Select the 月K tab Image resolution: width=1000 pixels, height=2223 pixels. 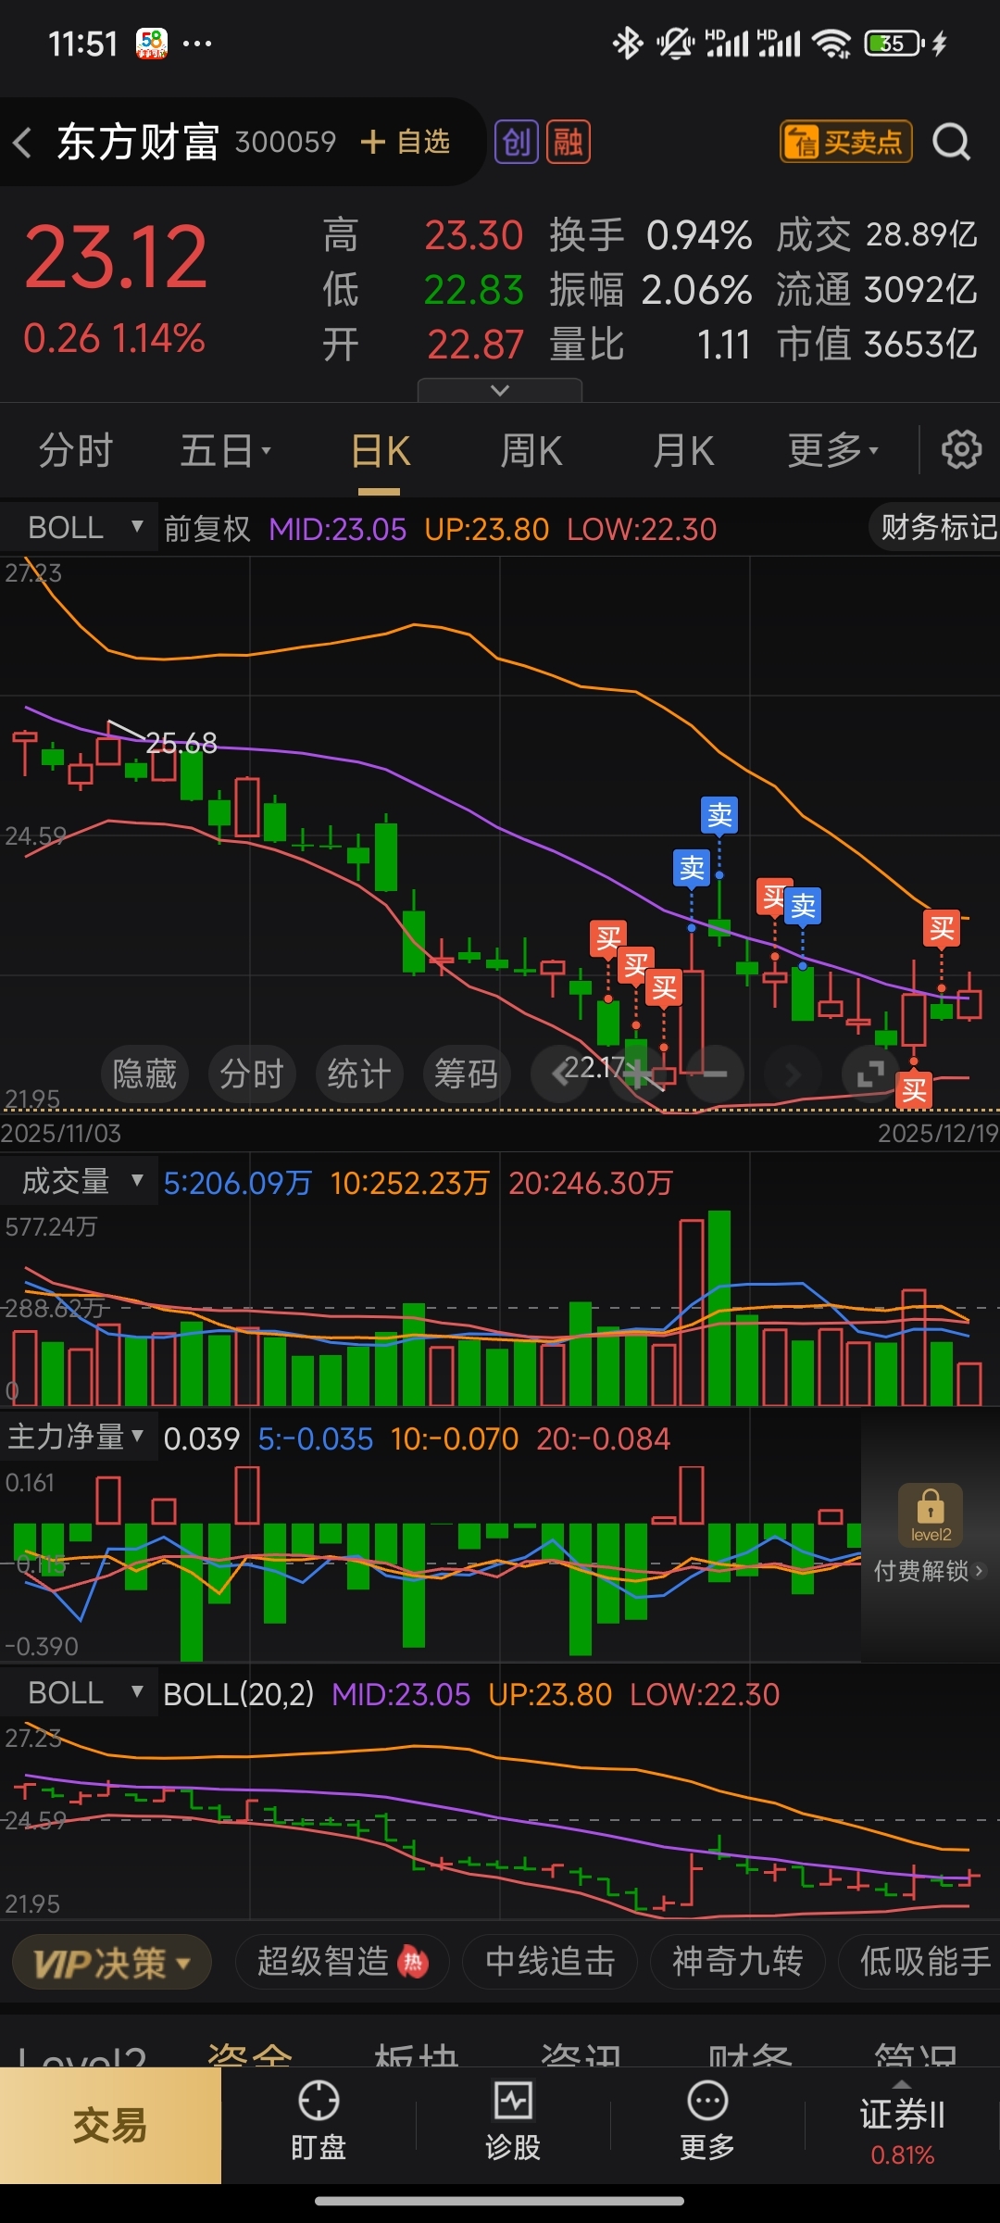pyautogui.click(x=683, y=451)
